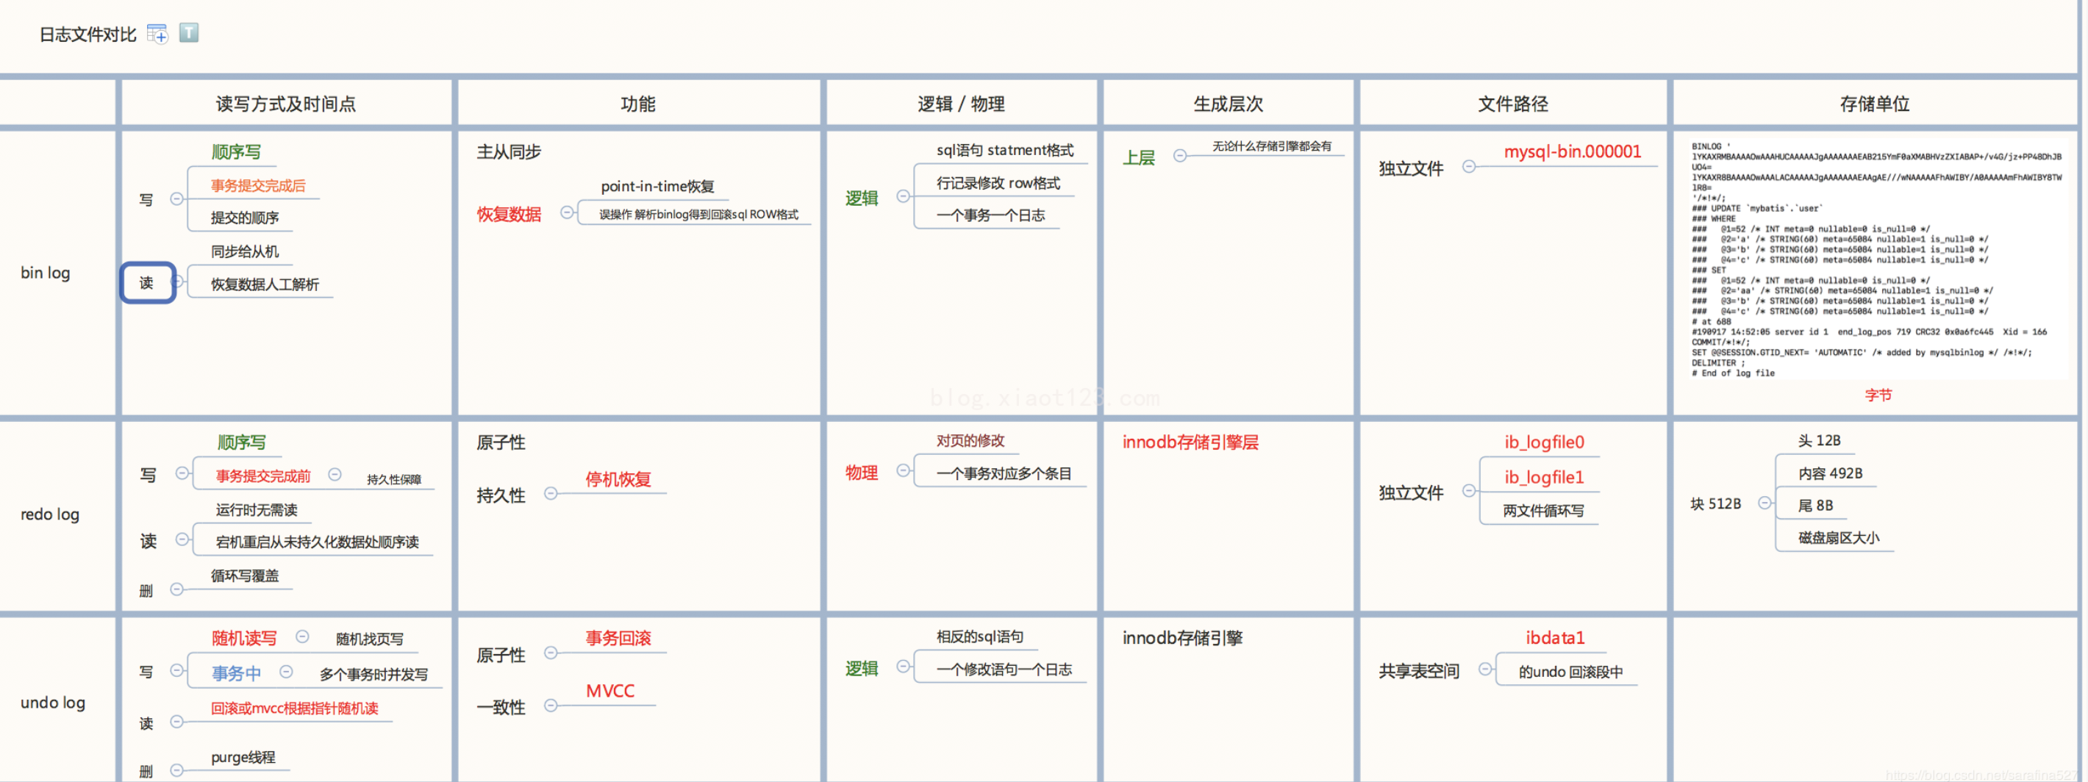This screenshot has width=2088, height=782.
Task: Collapse the bin log 写 node
Action: coord(176,198)
